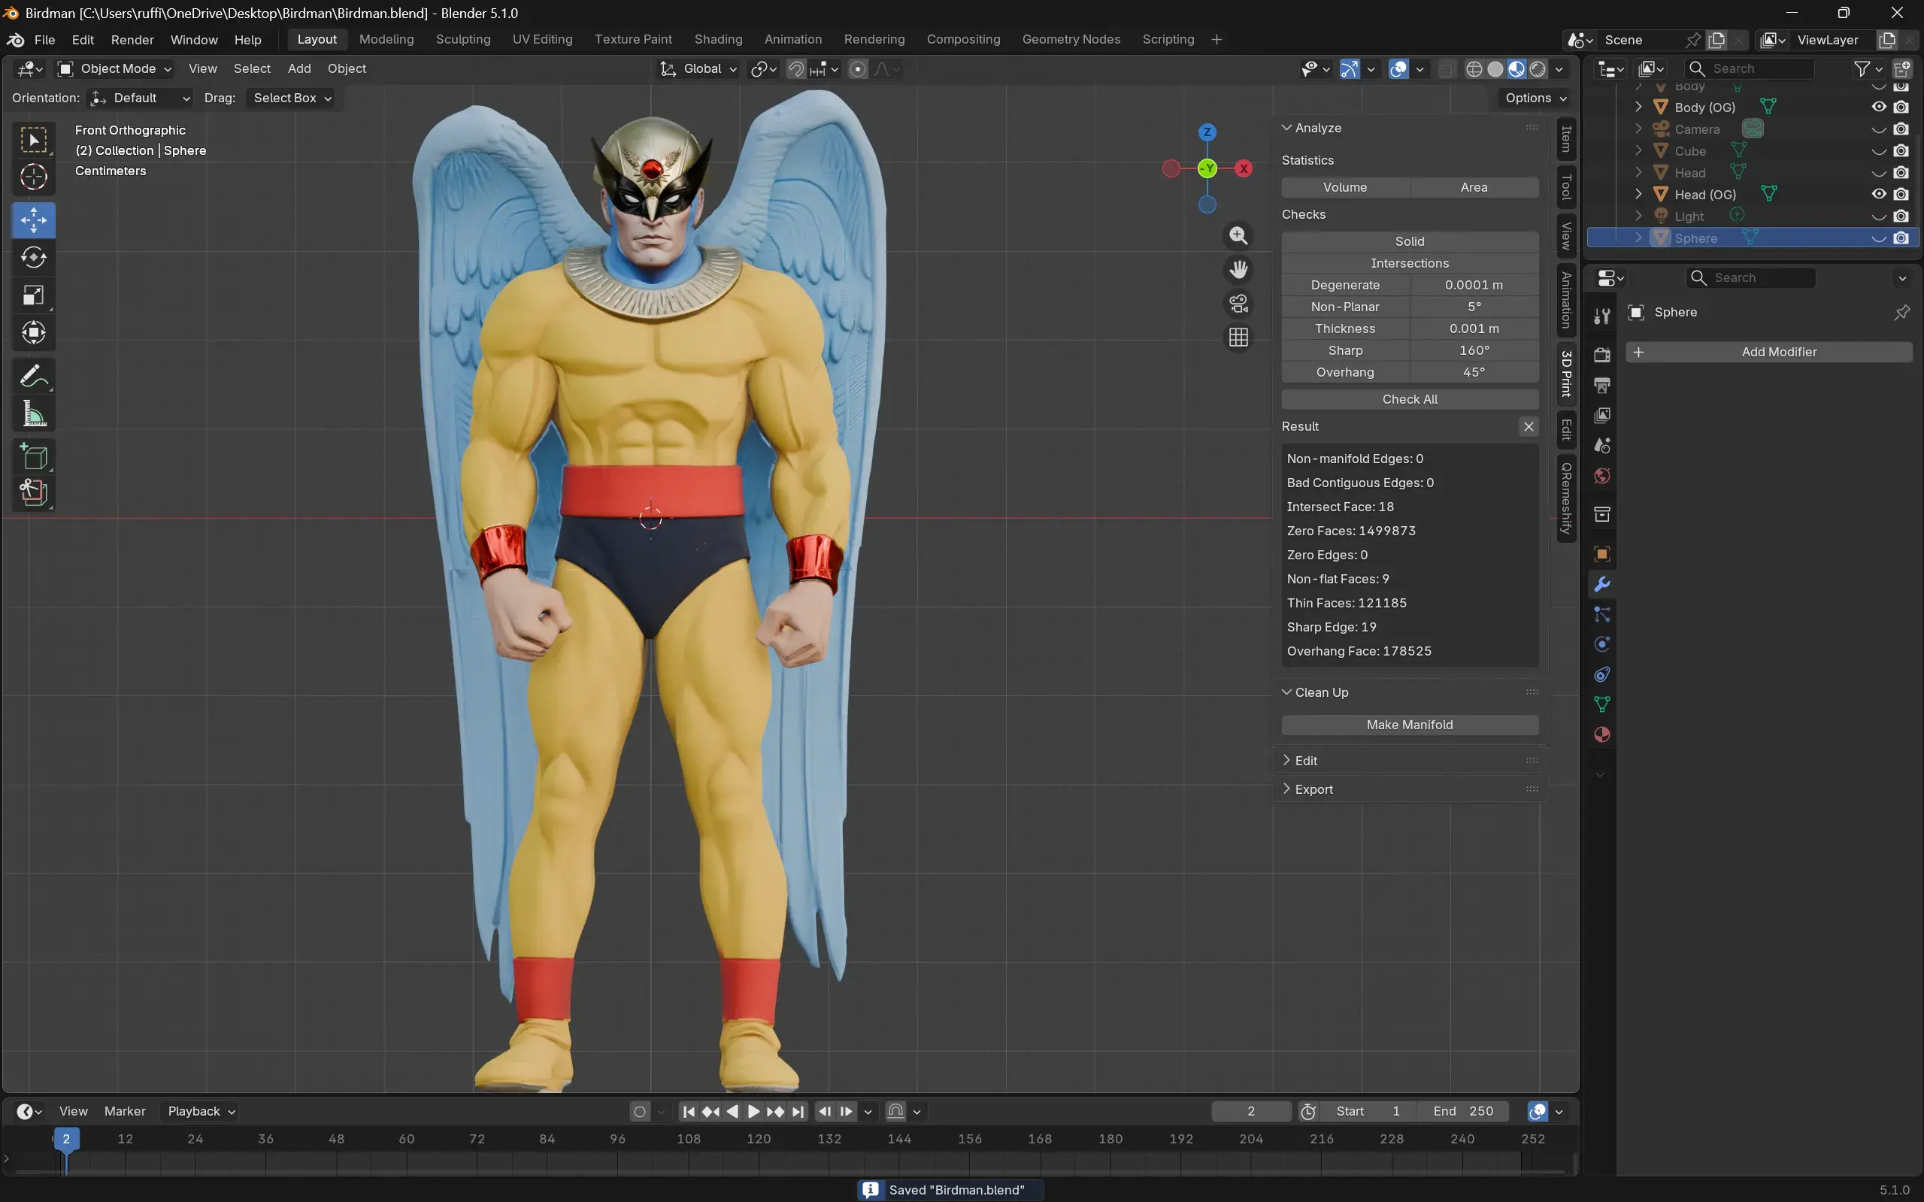Select the Add Cube tool
Image resolution: width=1924 pixels, height=1202 pixels.
pos(33,456)
